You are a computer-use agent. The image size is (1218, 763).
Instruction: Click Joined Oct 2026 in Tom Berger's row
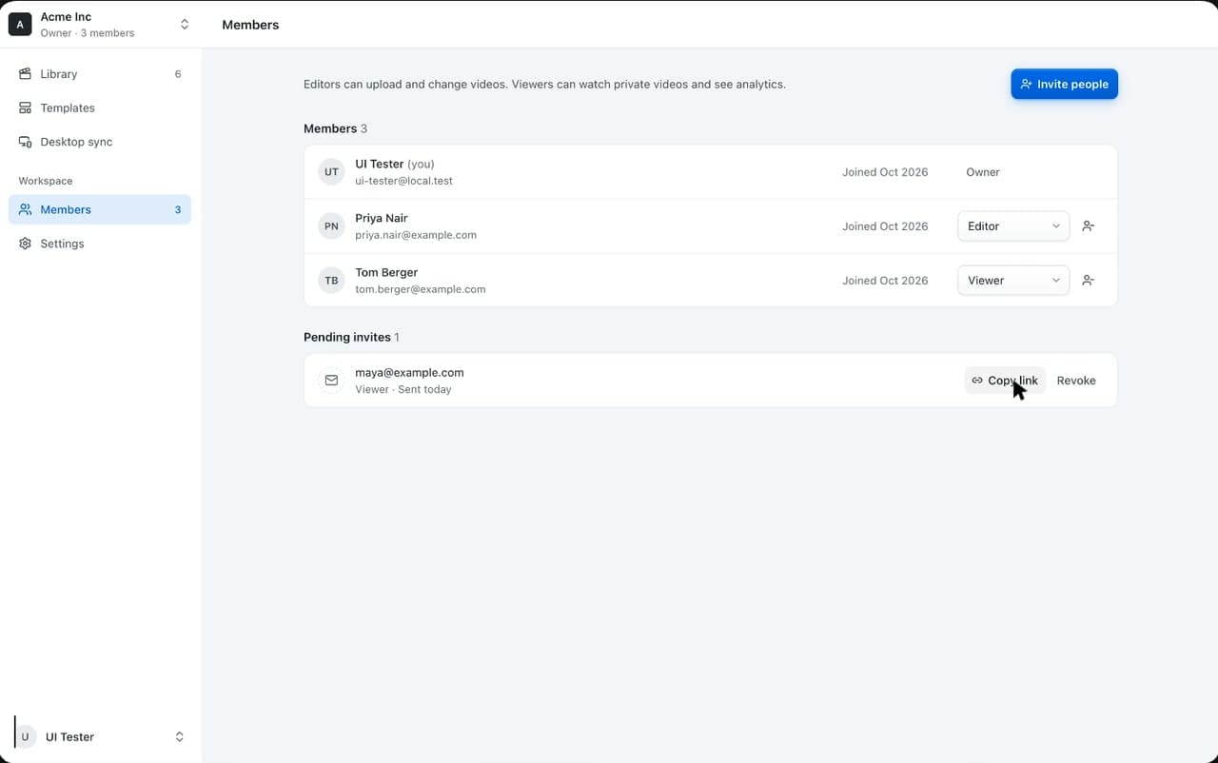pos(885,281)
